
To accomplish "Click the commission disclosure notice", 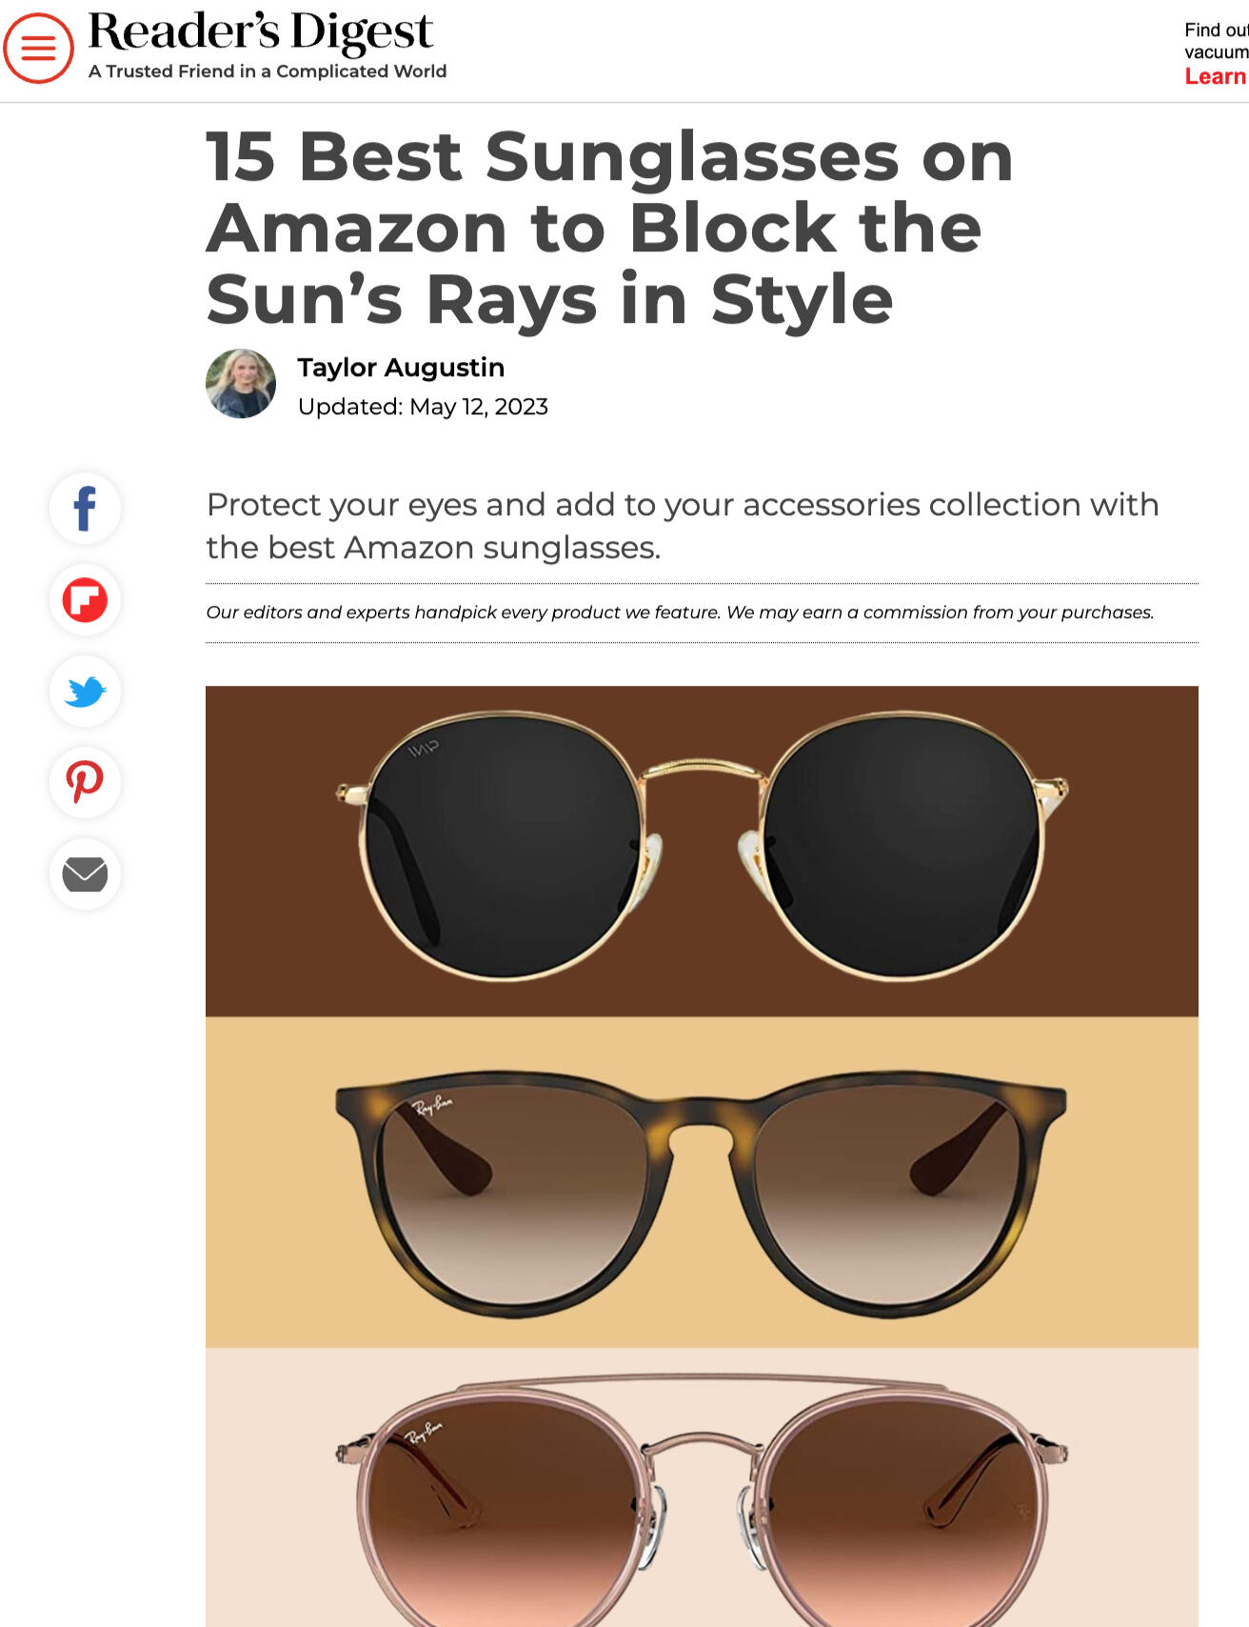I will (x=680, y=613).
